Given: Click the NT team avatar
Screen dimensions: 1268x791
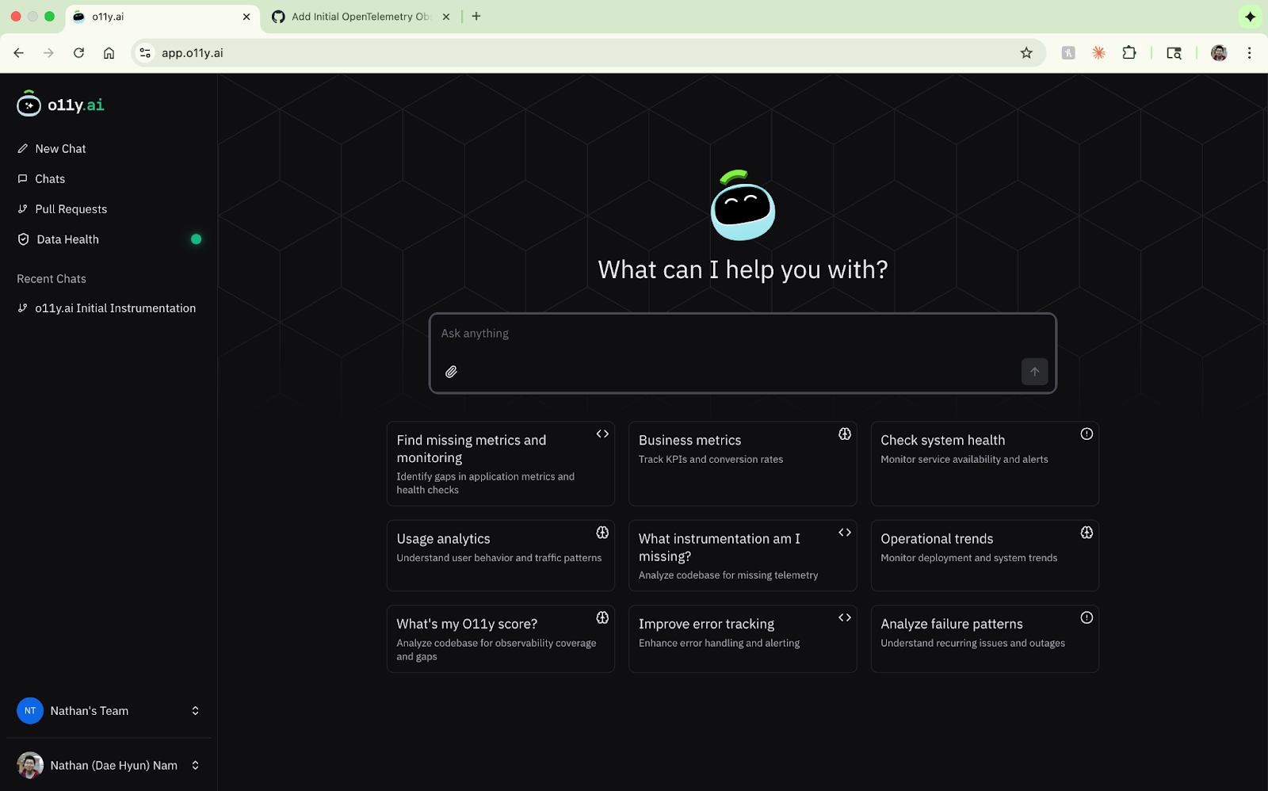Looking at the screenshot, I should tap(30, 711).
